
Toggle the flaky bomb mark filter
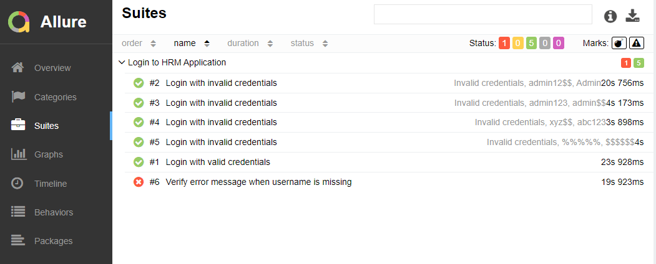(x=619, y=43)
